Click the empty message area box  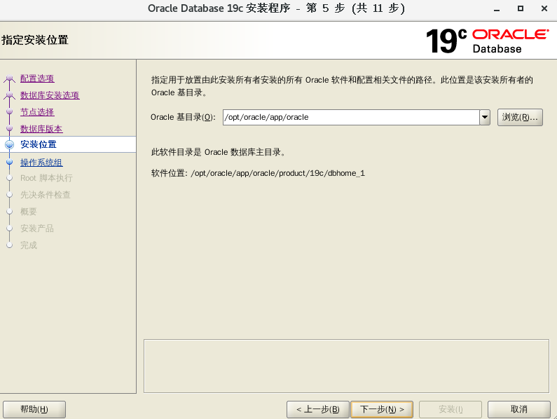346,366
